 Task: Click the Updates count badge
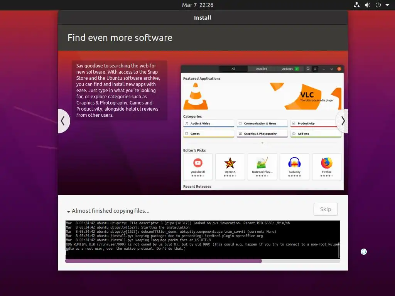point(297,69)
